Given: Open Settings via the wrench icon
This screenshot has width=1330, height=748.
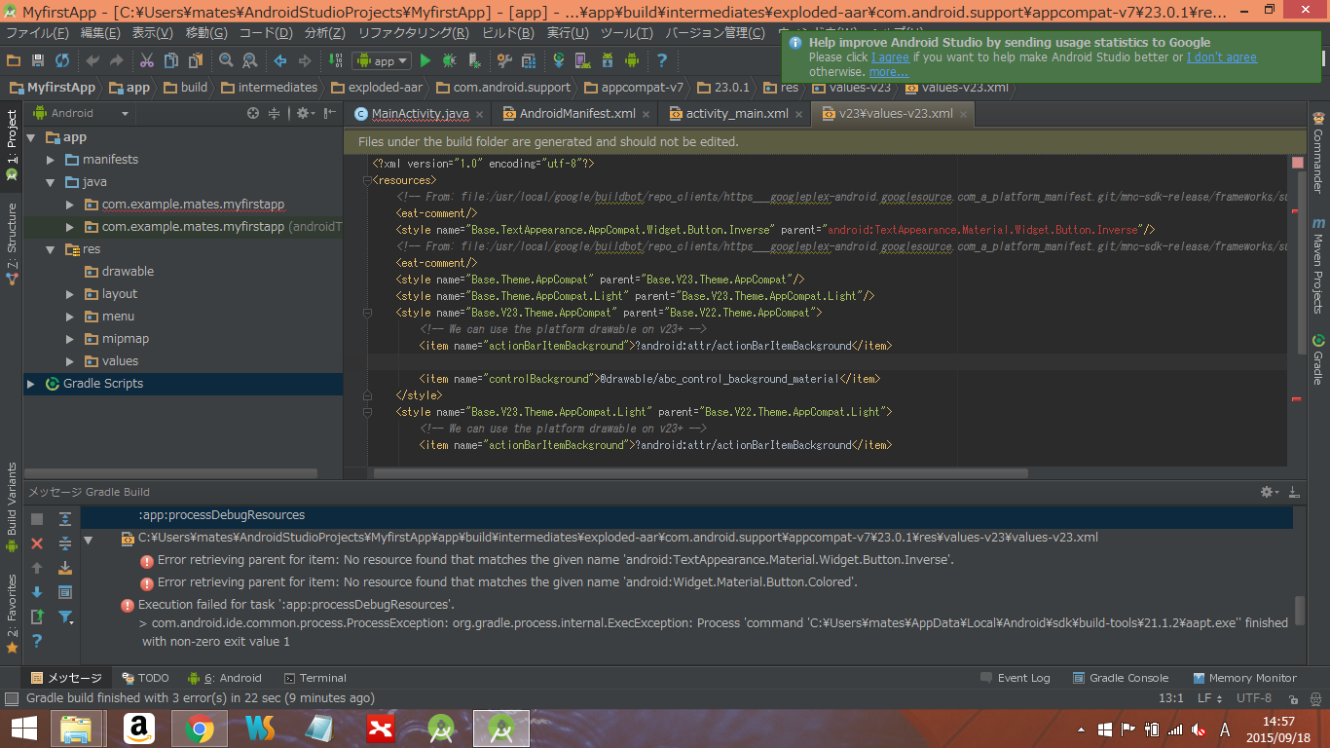Looking at the screenshot, I should pos(504,60).
